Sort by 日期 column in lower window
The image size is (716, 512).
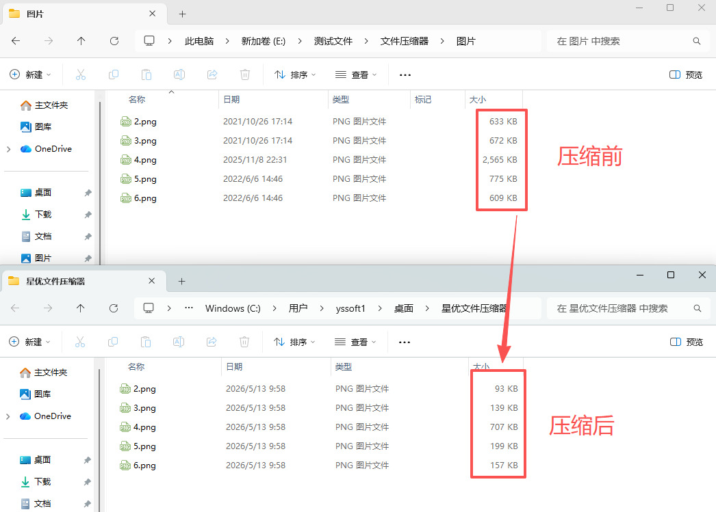pos(276,366)
